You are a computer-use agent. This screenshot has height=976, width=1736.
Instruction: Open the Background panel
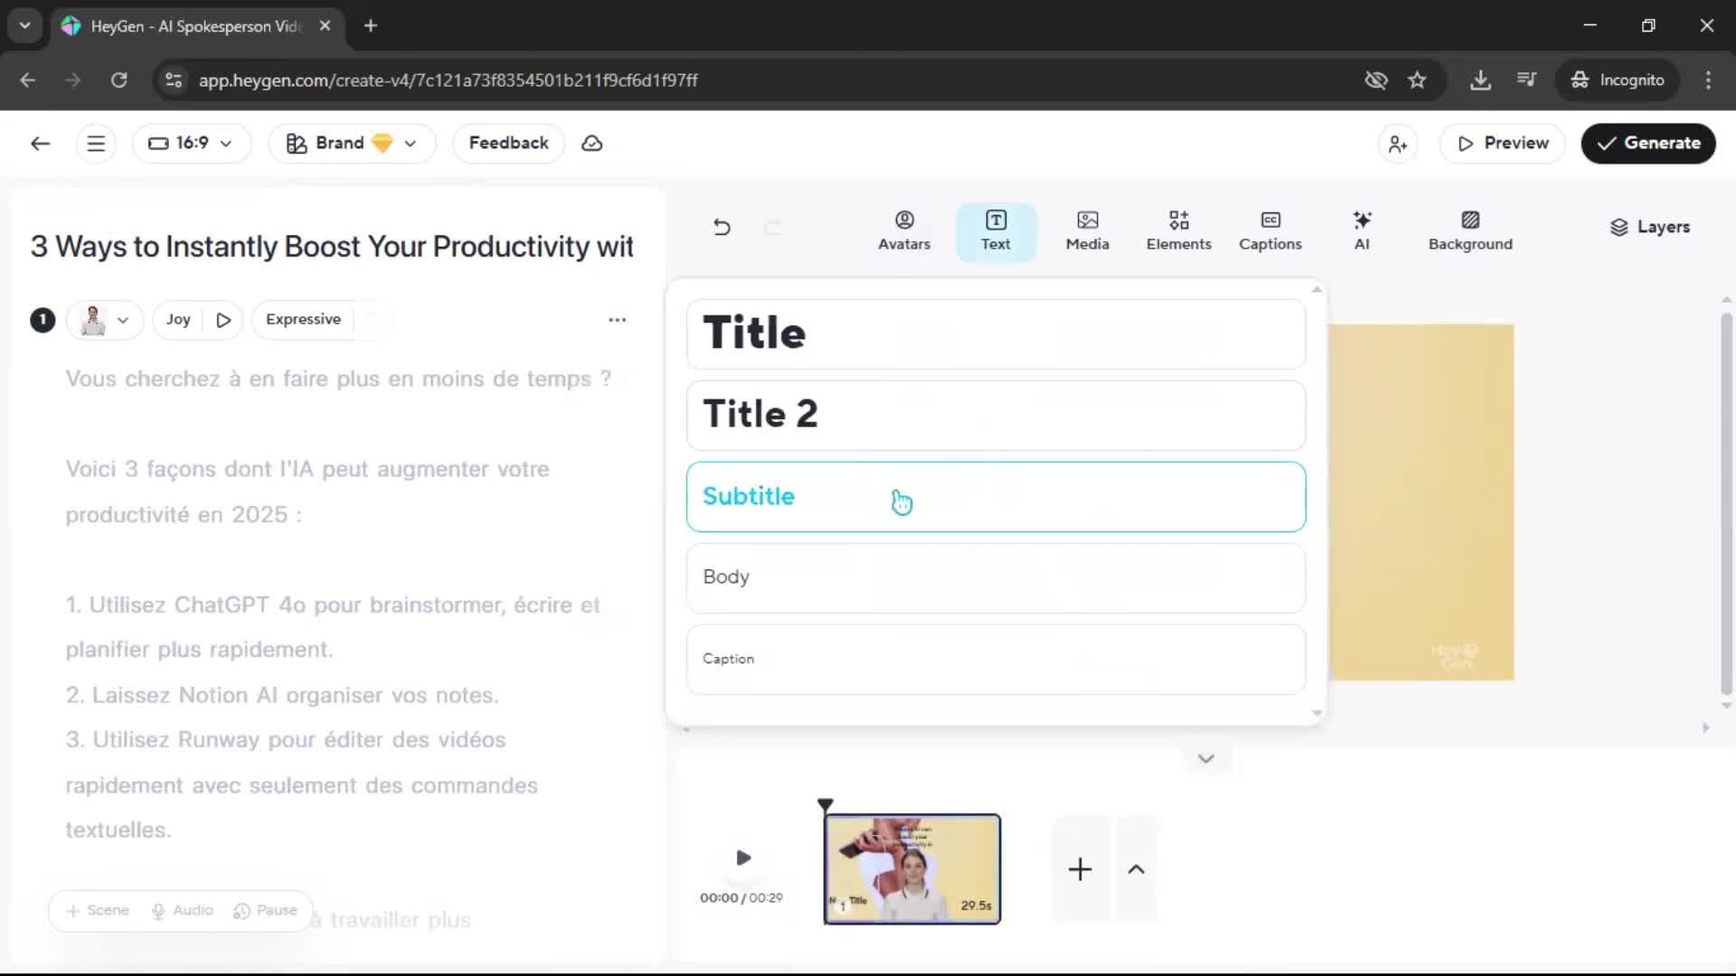coord(1469,231)
